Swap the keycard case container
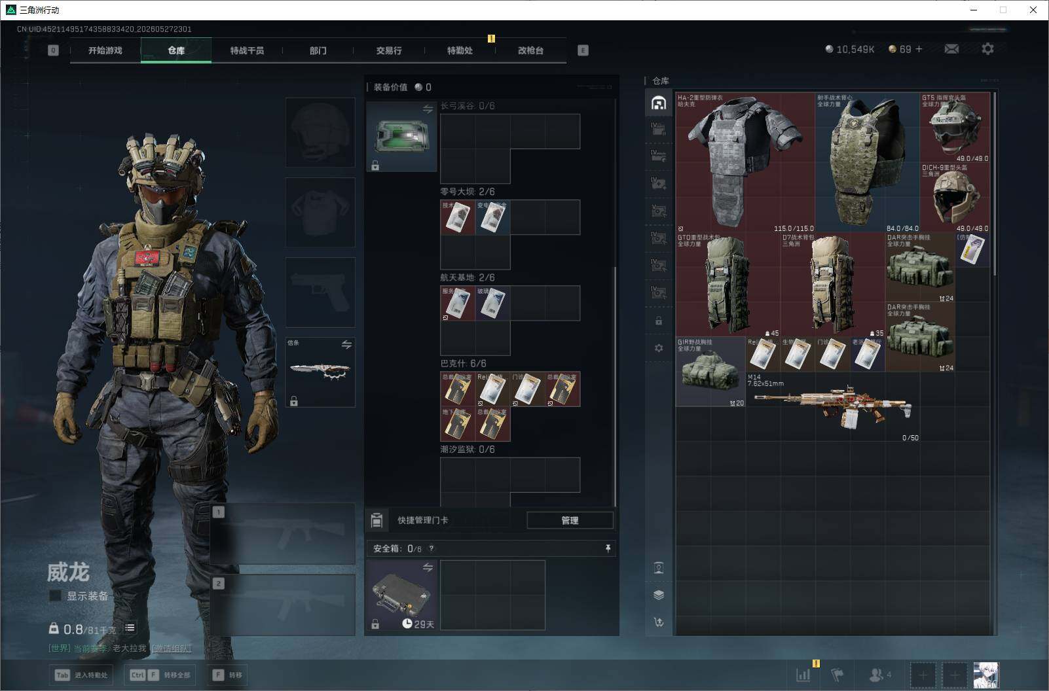 [x=428, y=109]
